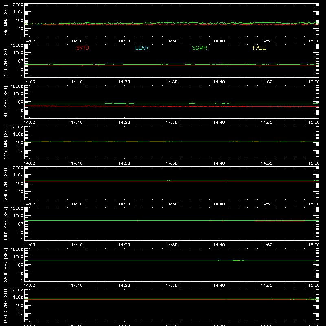Click the 1000 tick value on 15400 MHz plot

(x=18, y=297)
